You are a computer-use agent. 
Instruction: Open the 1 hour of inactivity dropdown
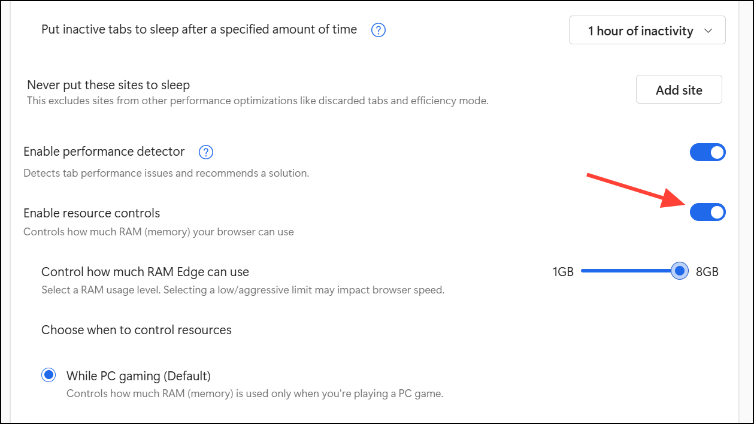pyautogui.click(x=647, y=31)
